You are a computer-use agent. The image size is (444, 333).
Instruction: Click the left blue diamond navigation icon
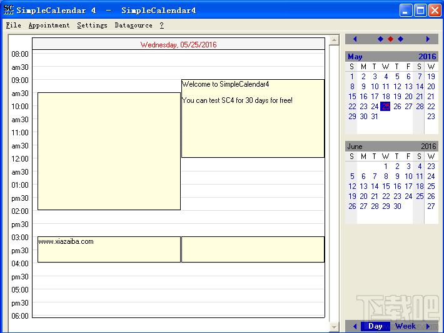pyautogui.click(x=381, y=39)
